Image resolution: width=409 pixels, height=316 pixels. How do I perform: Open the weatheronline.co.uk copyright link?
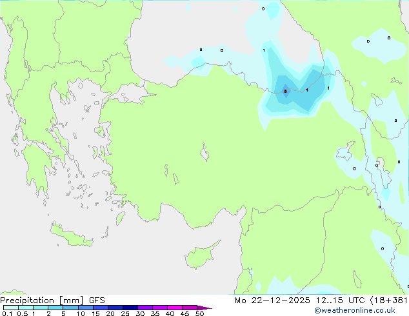click(x=355, y=310)
